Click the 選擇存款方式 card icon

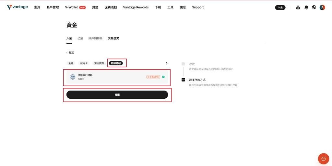click(184, 80)
